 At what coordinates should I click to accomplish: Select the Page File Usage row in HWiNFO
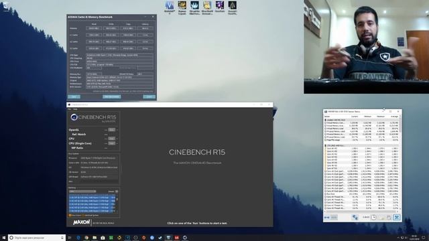pyautogui.click(x=361, y=140)
